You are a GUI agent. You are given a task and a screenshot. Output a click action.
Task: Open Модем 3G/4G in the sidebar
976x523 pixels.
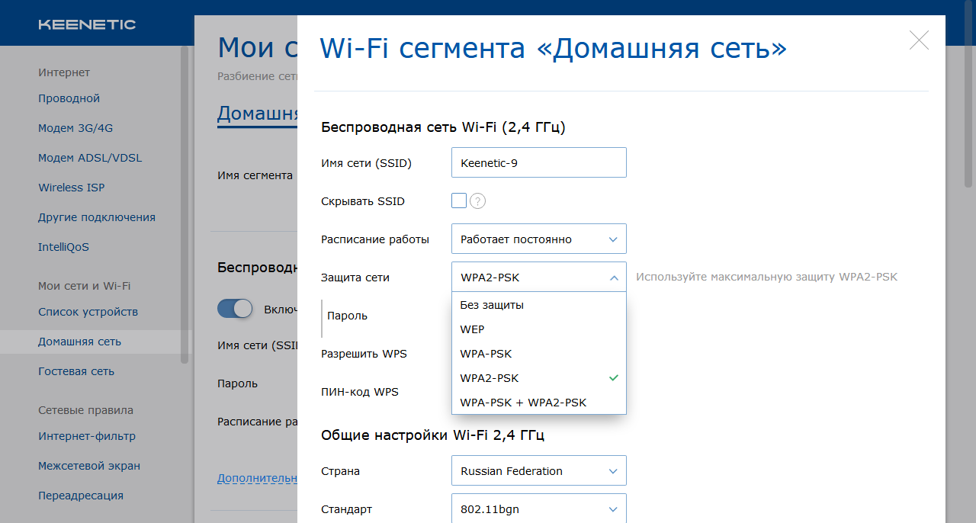coord(75,128)
